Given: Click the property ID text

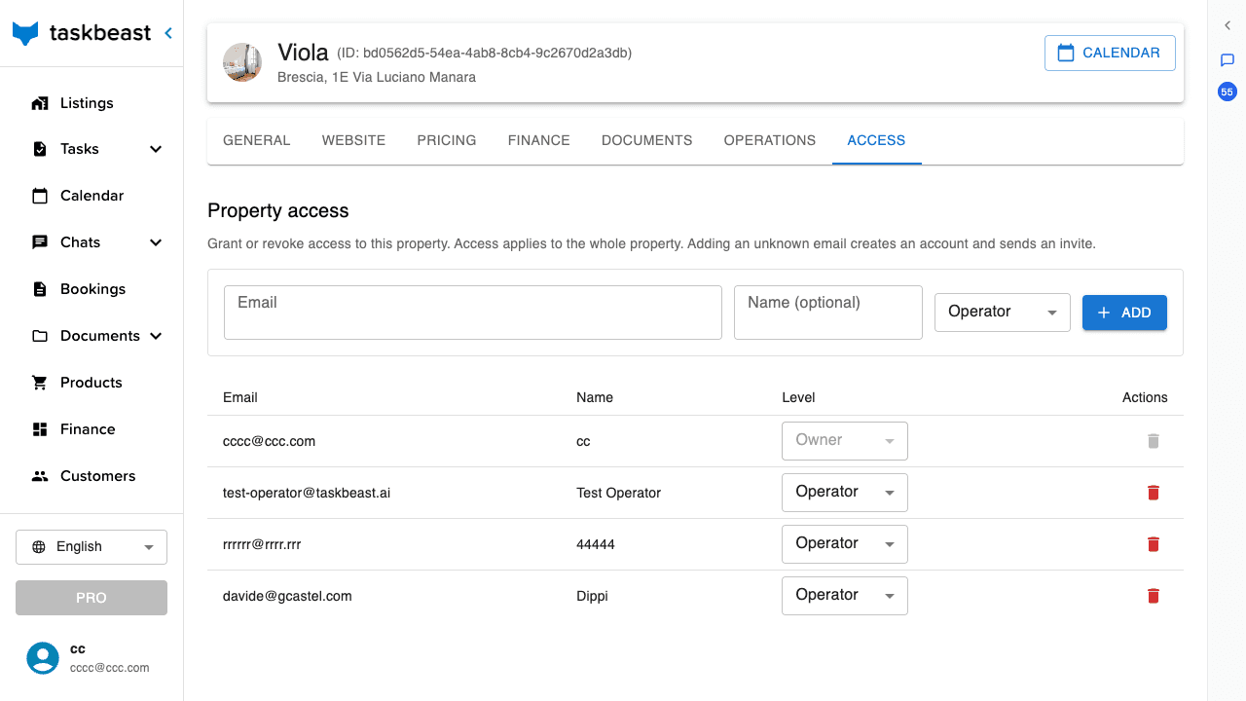Looking at the screenshot, I should [x=485, y=53].
